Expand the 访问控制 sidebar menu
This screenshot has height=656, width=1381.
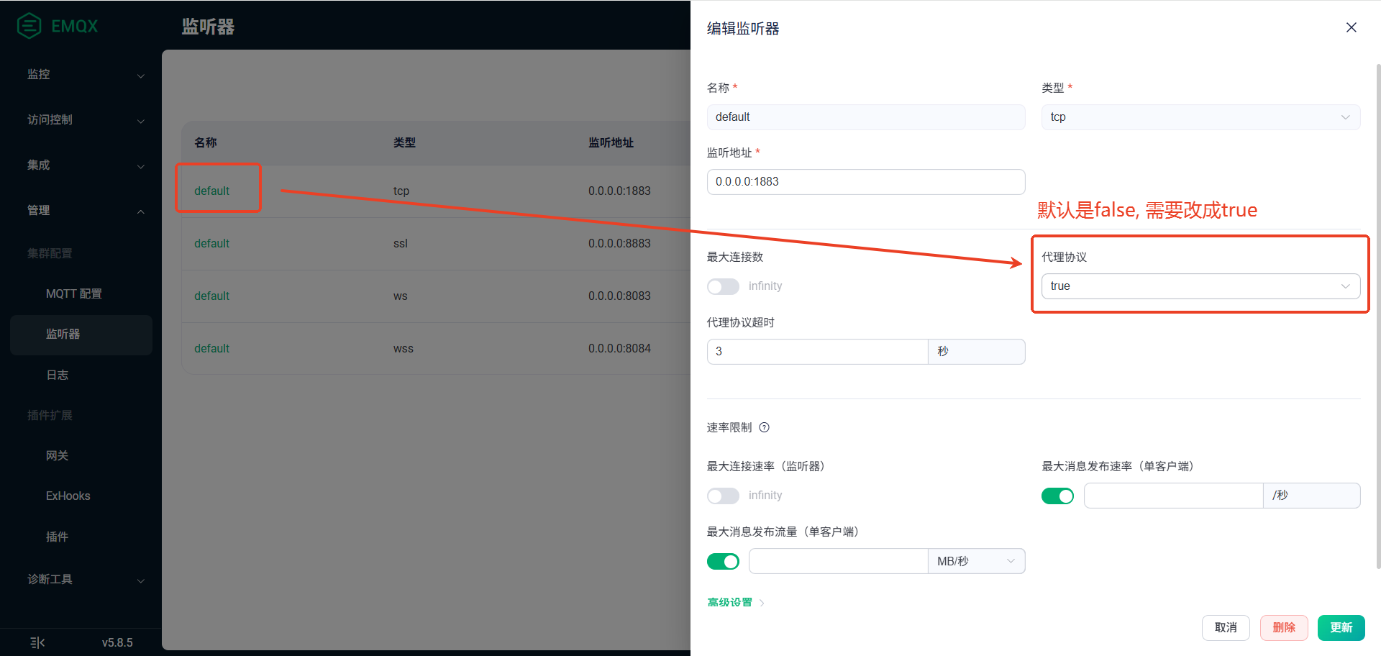point(85,119)
